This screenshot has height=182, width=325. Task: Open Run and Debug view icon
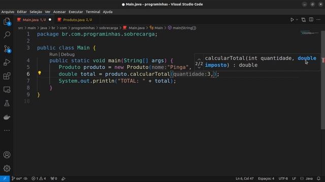click(7, 62)
